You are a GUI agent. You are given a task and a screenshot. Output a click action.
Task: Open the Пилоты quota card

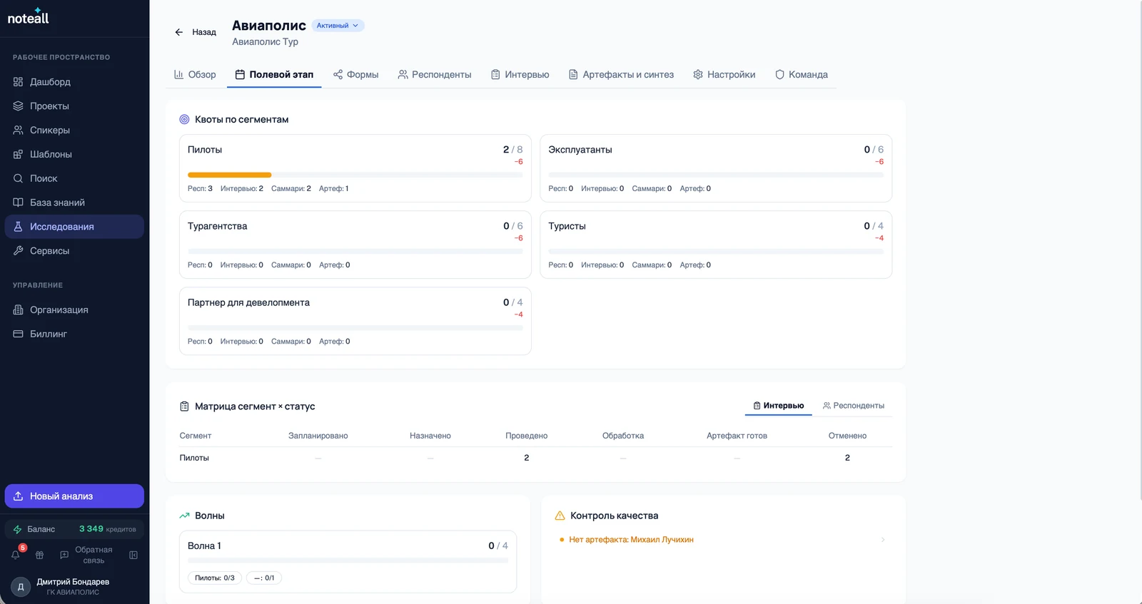[355, 168]
